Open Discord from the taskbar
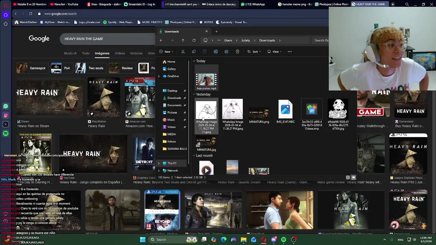The height and width of the screenshot is (245, 436). tap(274, 240)
